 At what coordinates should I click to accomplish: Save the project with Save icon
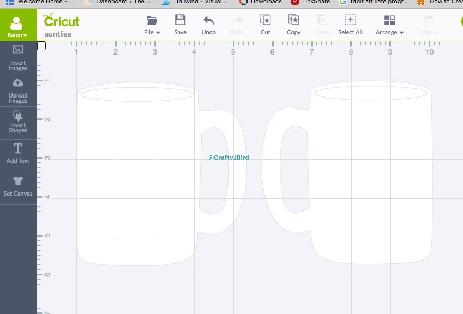[x=180, y=25]
